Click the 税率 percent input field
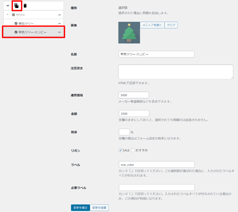The image size is (238, 212). 124,132
